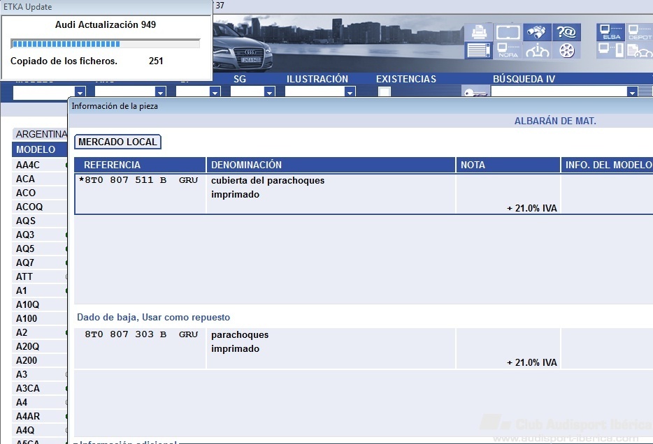Select part 8T0 807 511 B GRU
653x444 pixels.
click(138, 180)
